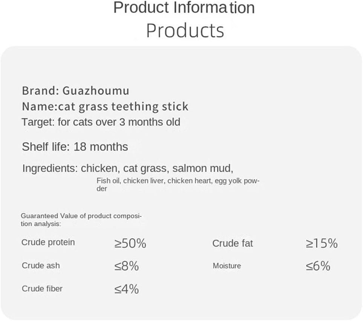Select the Brand: Guazhoumu line
Image resolution: width=363 pixels, height=321 pixels.
75,91
